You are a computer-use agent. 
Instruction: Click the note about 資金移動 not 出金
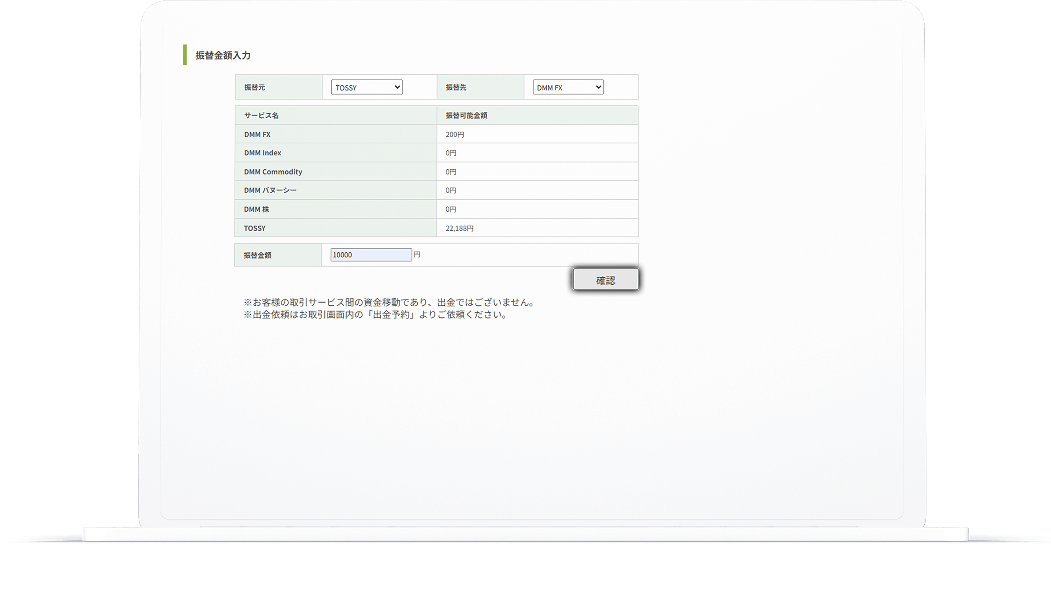tap(390, 303)
